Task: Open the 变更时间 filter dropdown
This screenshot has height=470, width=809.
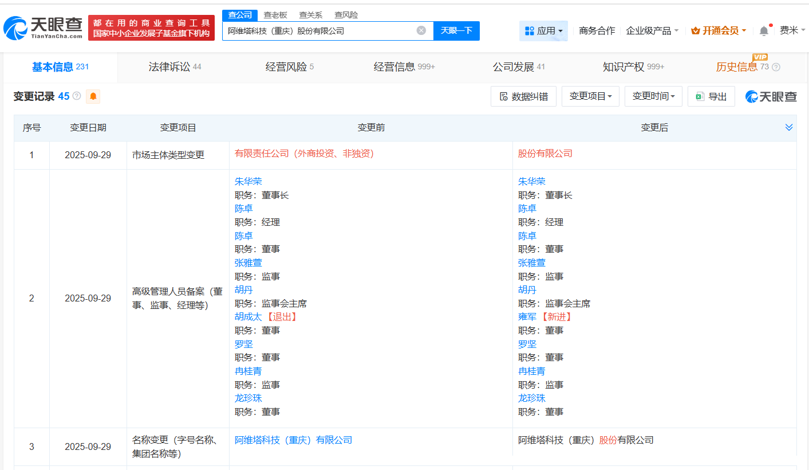Action: point(653,96)
